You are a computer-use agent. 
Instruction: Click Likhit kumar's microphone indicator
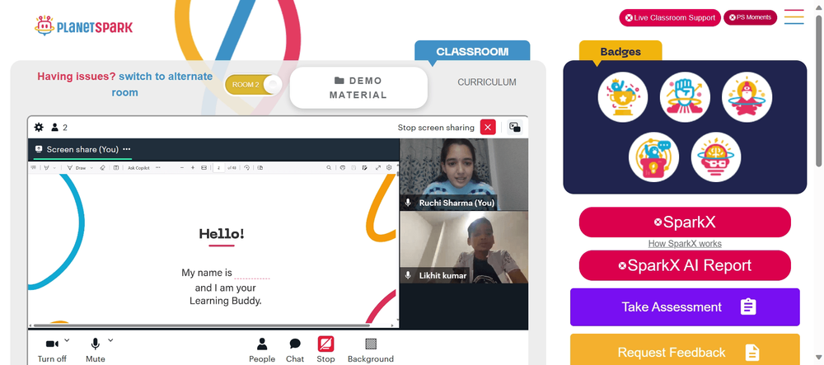[x=408, y=275]
